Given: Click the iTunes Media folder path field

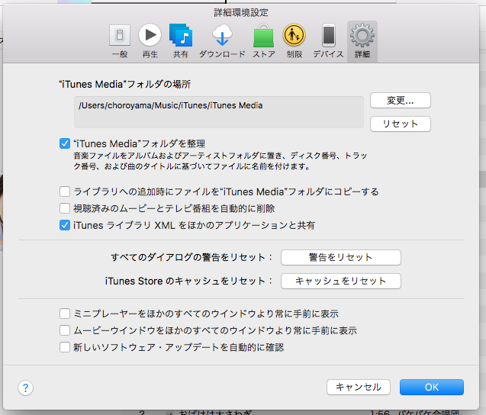Looking at the screenshot, I should tap(219, 112).
